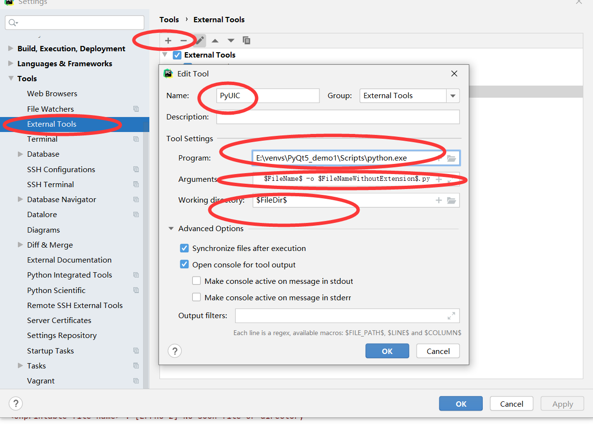The height and width of the screenshot is (426, 593).
Task: Toggle Synchronize files after execution
Action: 184,248
